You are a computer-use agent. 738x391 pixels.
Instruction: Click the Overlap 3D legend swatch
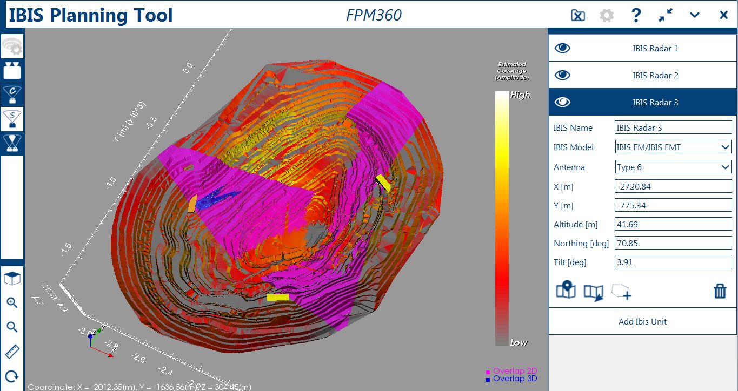coord(488,379)
